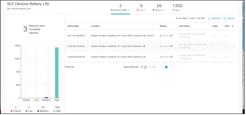Sort by the Last Heard column header
246x115 pixels.
tap(184, 26)
